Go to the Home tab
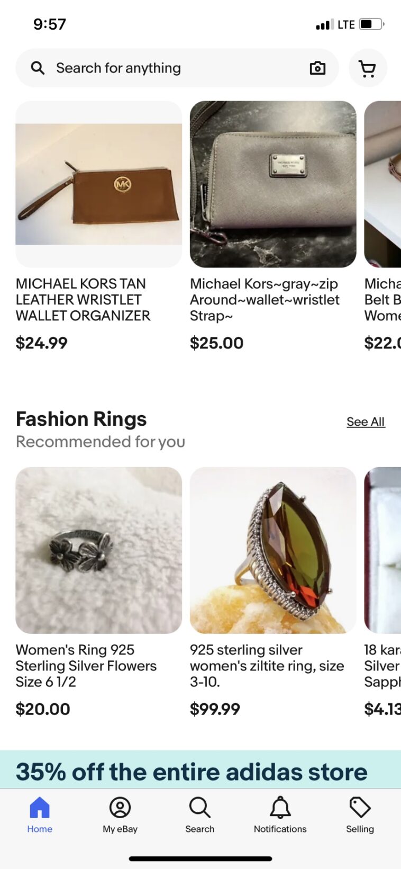 (x=40, y=814)
